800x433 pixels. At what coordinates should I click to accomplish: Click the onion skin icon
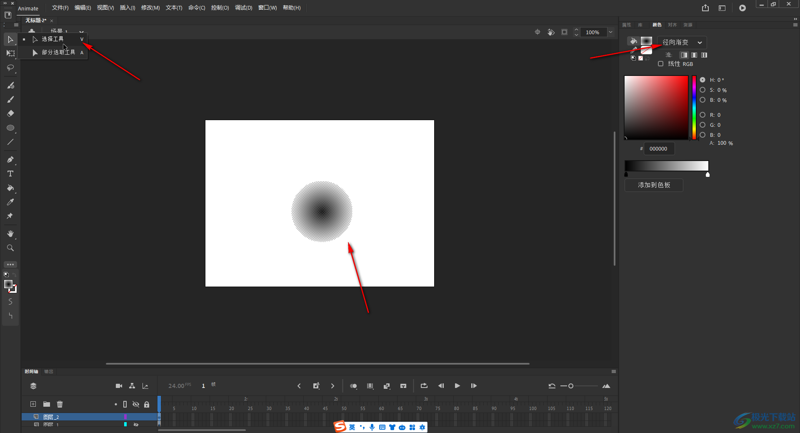coord(353,386)
